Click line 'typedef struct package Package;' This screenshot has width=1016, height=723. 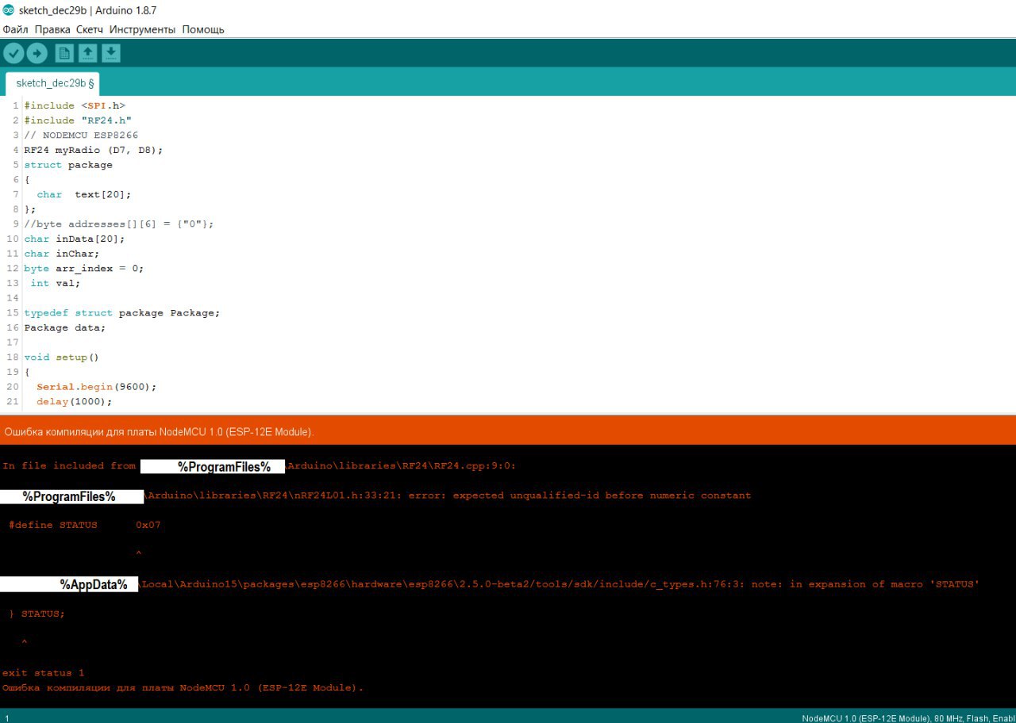(122, 312)
